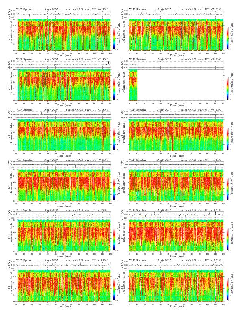The image size is (242, 313).
Task: Select the spectrogram starting UT 12:20:0
Action: 176,286
